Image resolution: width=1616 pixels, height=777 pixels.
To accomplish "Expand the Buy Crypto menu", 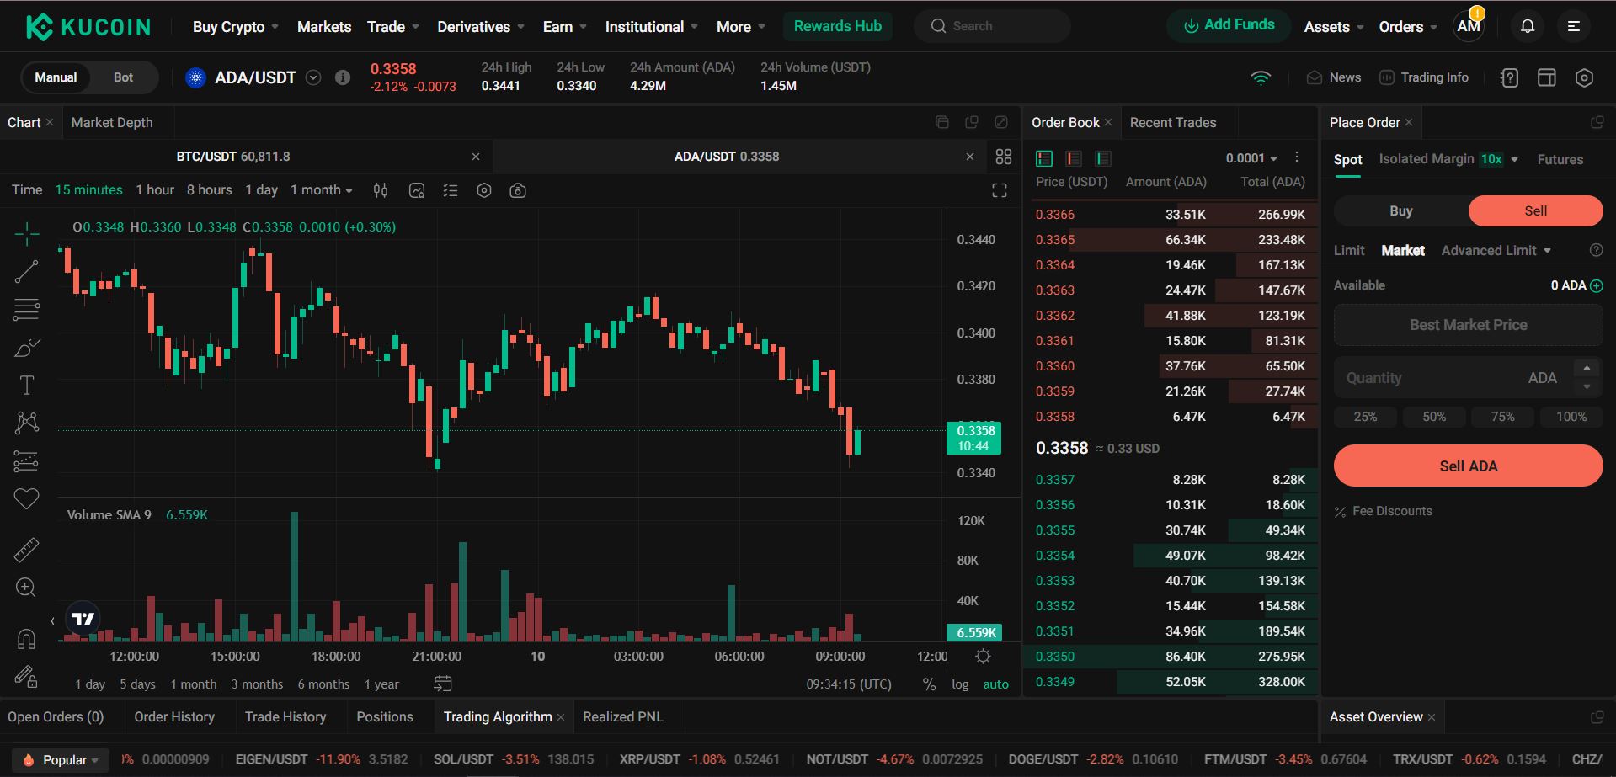I will [x=235, y=27].
